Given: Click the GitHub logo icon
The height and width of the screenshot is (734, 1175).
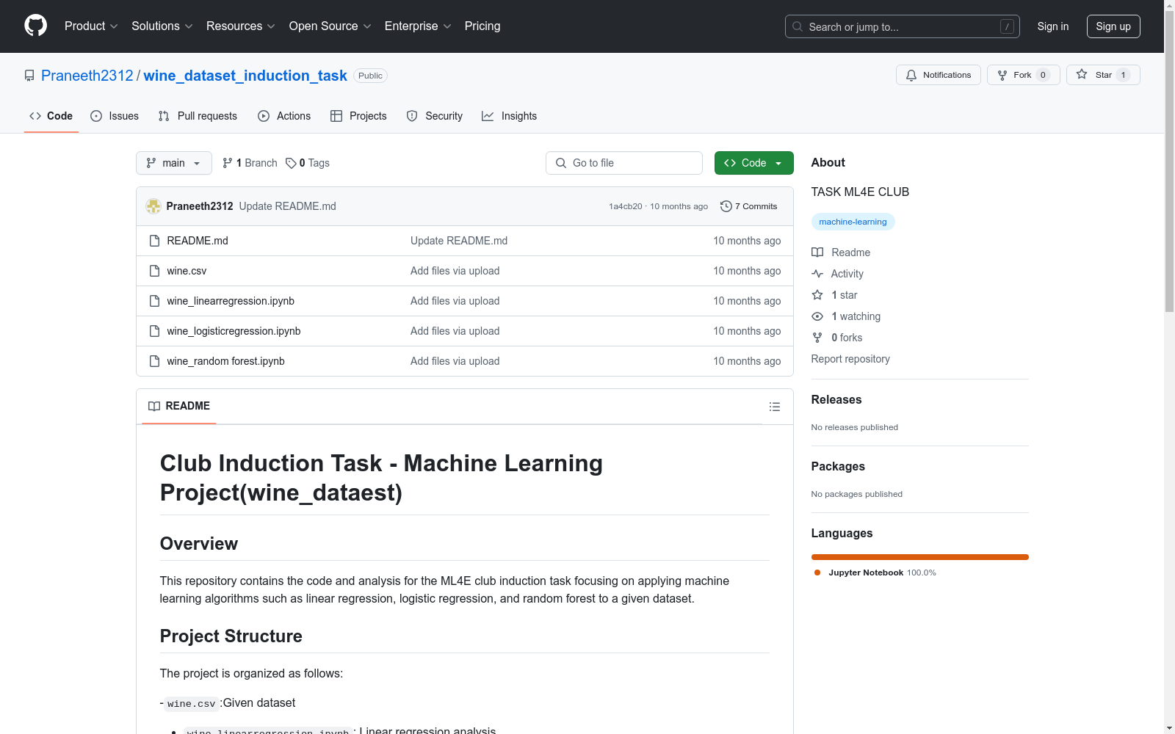Looking at the screenshot, I should pos(35,26).
